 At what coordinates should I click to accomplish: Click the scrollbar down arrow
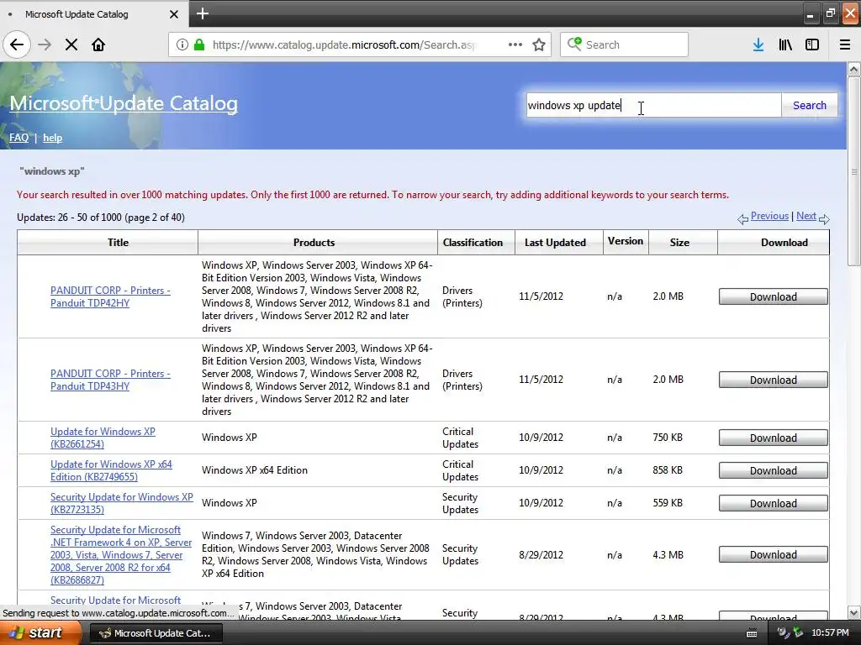tap(853, 612)
